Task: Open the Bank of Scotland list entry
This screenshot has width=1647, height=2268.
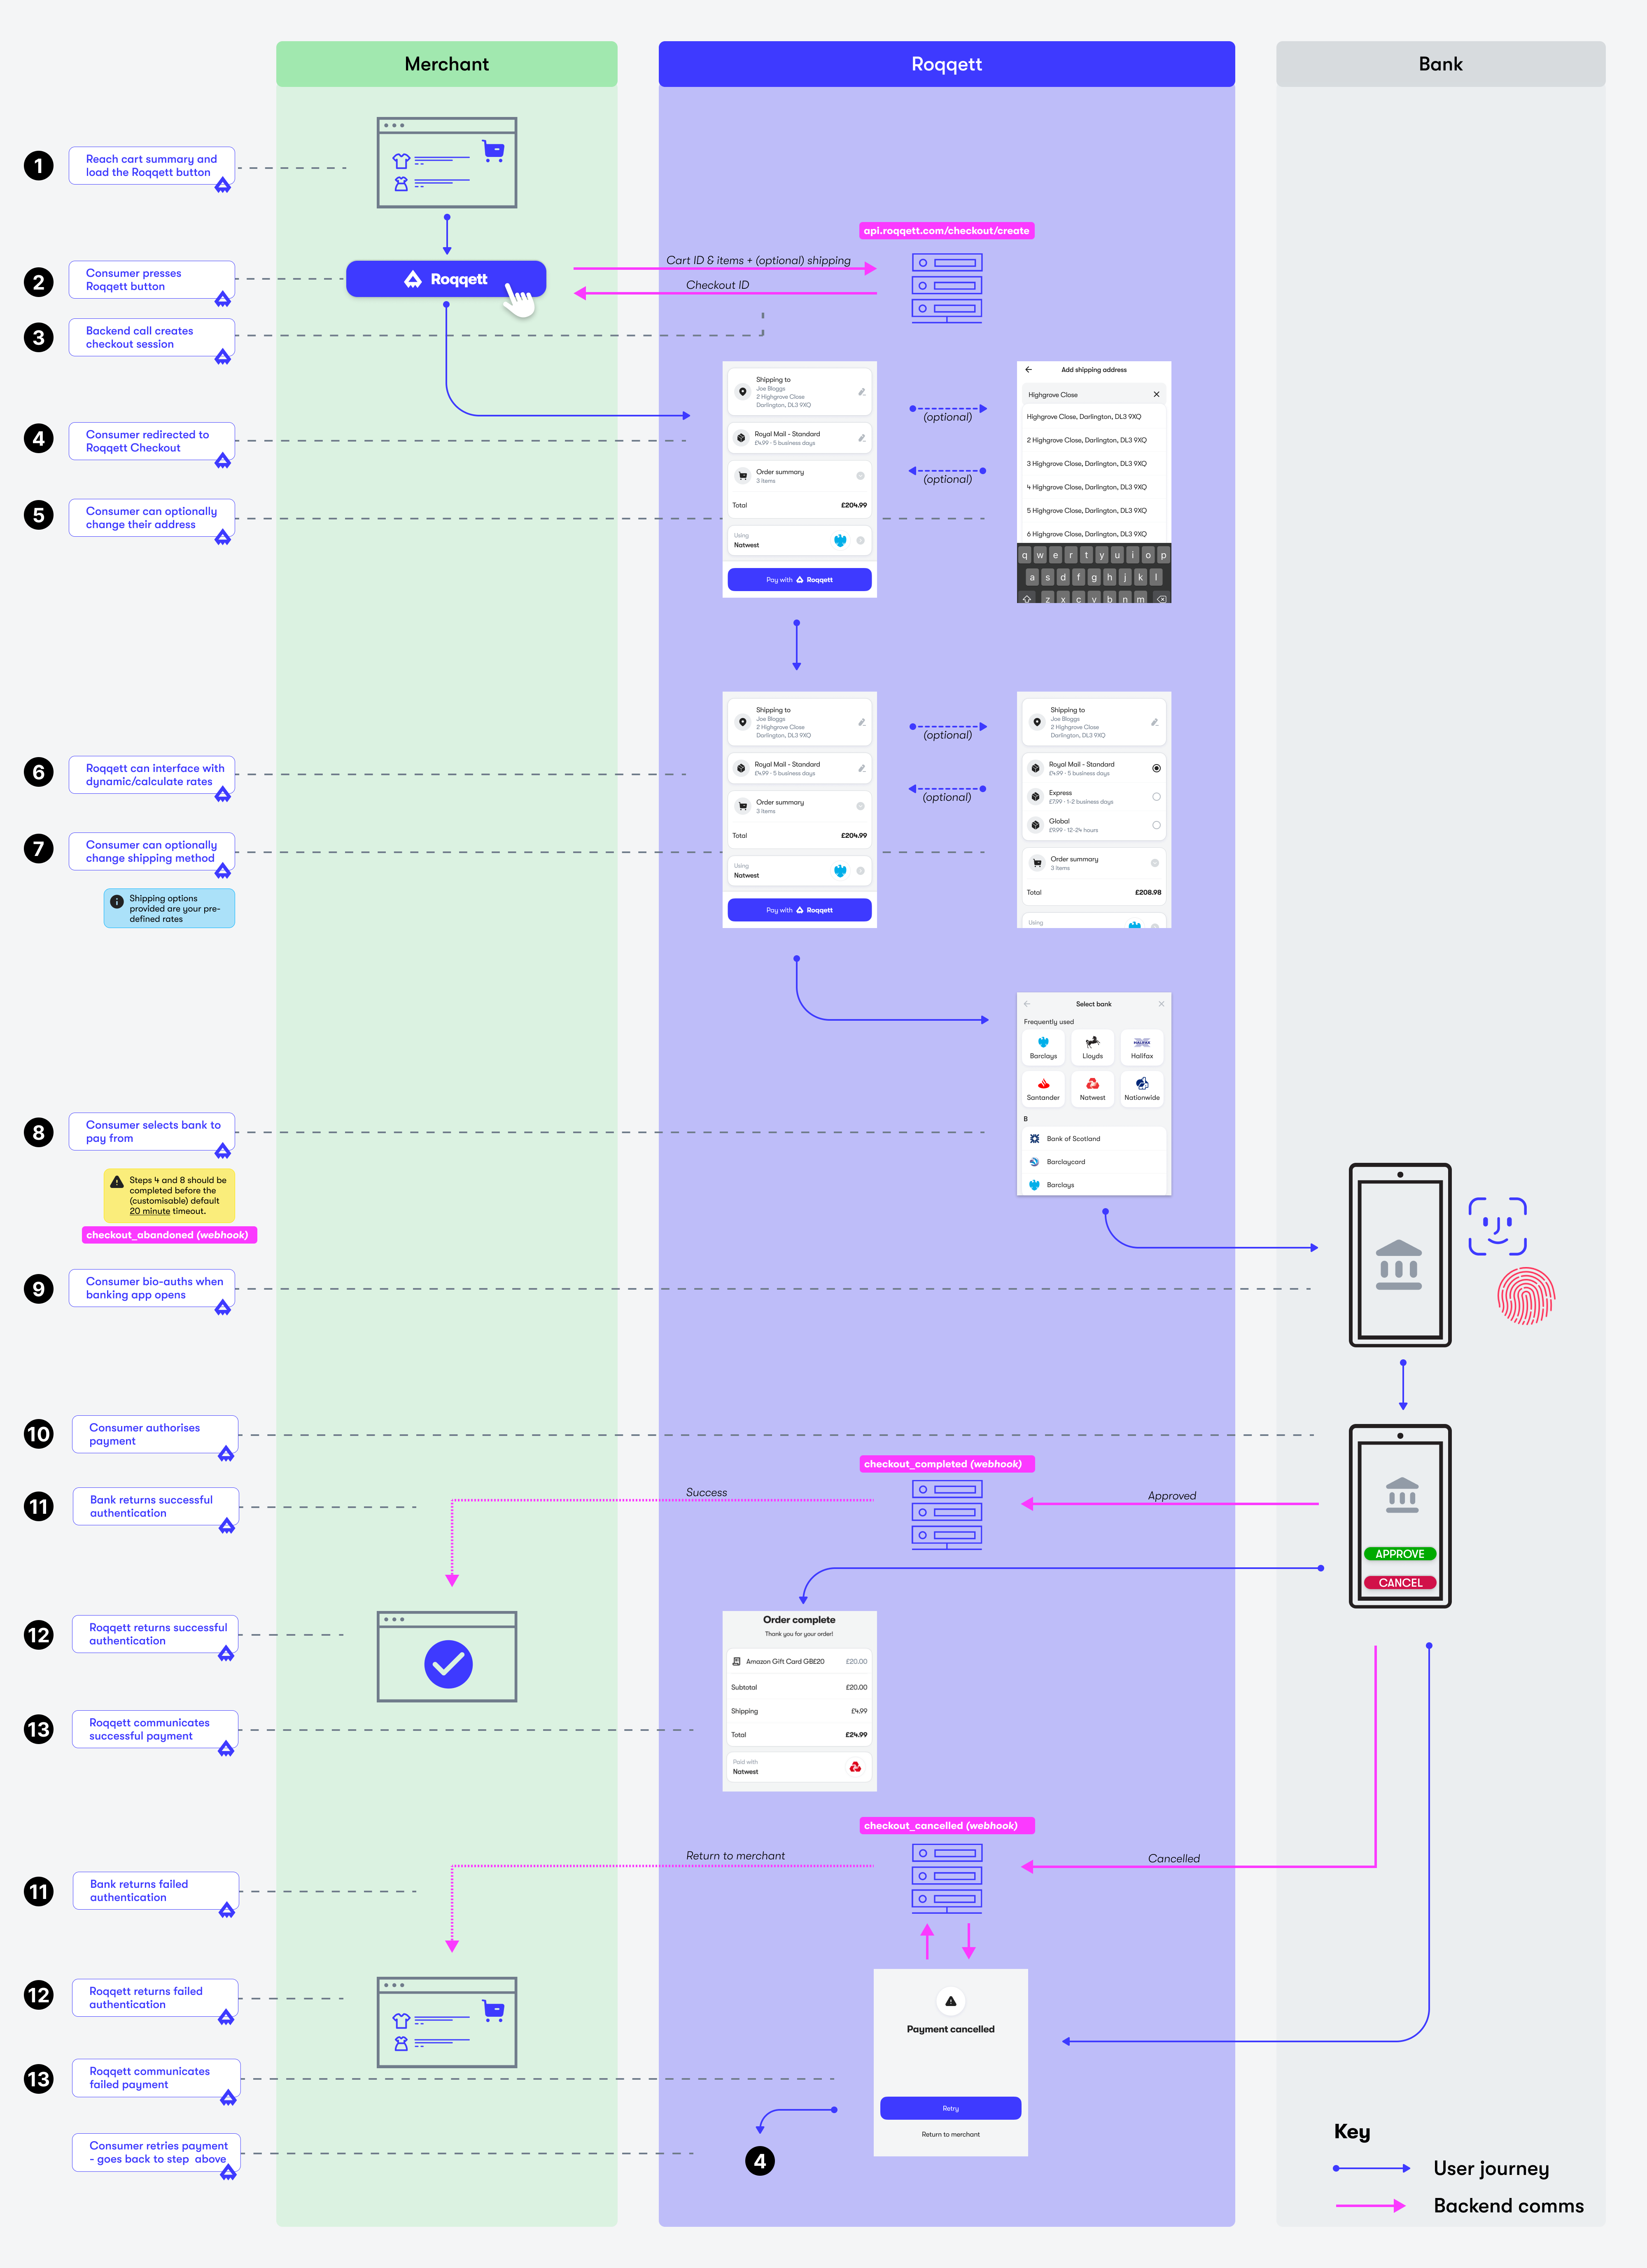Action: pos(1073,1139)
